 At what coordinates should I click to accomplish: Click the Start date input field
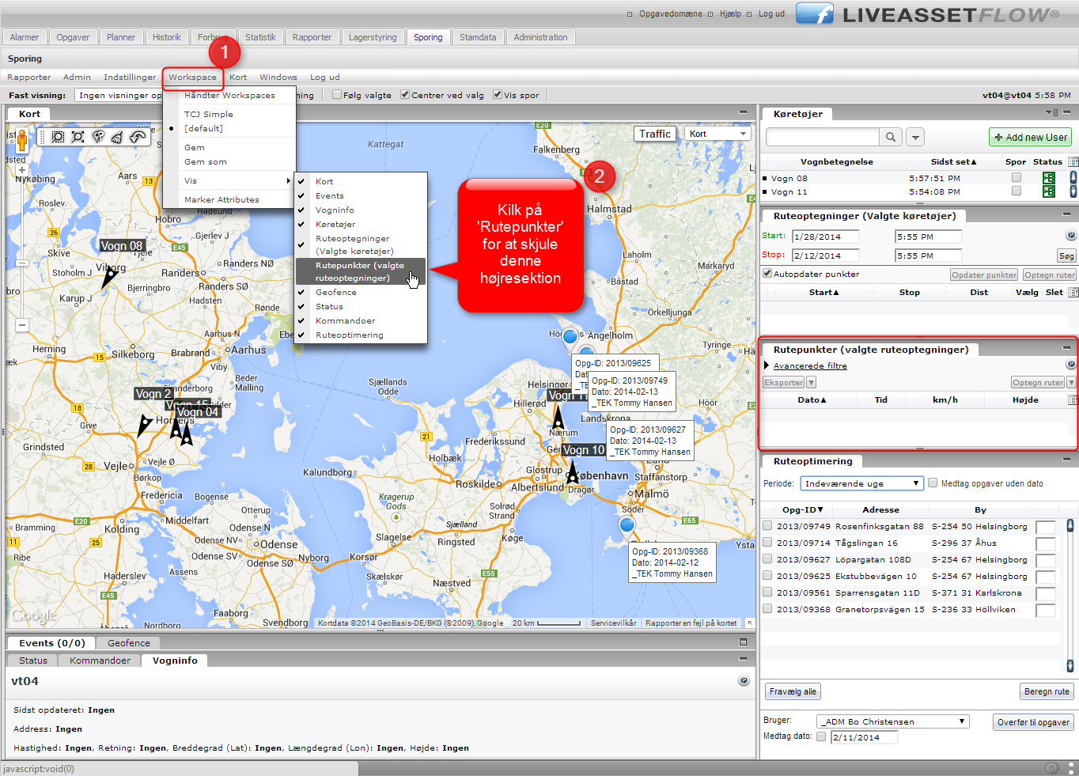[826, 237]
